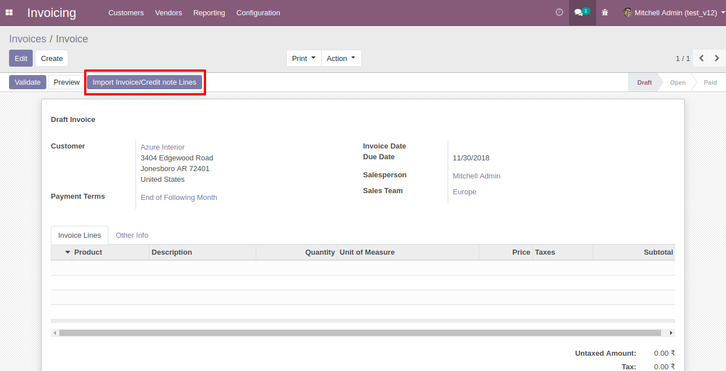Open the Customers menu
This screenshot has height=371, width=726.
126,12
